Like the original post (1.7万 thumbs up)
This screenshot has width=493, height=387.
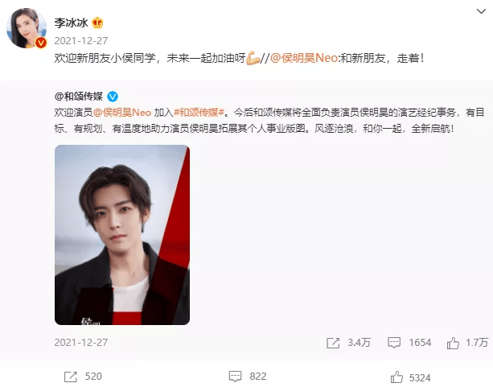[453, 343]
